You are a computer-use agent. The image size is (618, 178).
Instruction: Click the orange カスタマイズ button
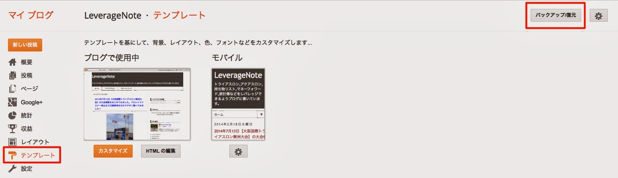[x=113, y=151]
